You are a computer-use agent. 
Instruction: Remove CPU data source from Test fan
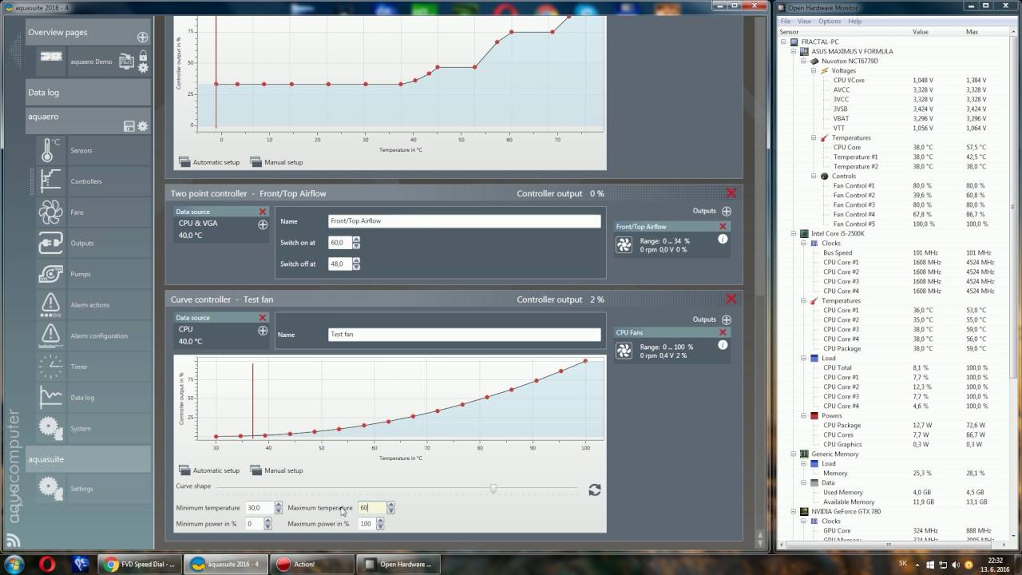[263, 317]
